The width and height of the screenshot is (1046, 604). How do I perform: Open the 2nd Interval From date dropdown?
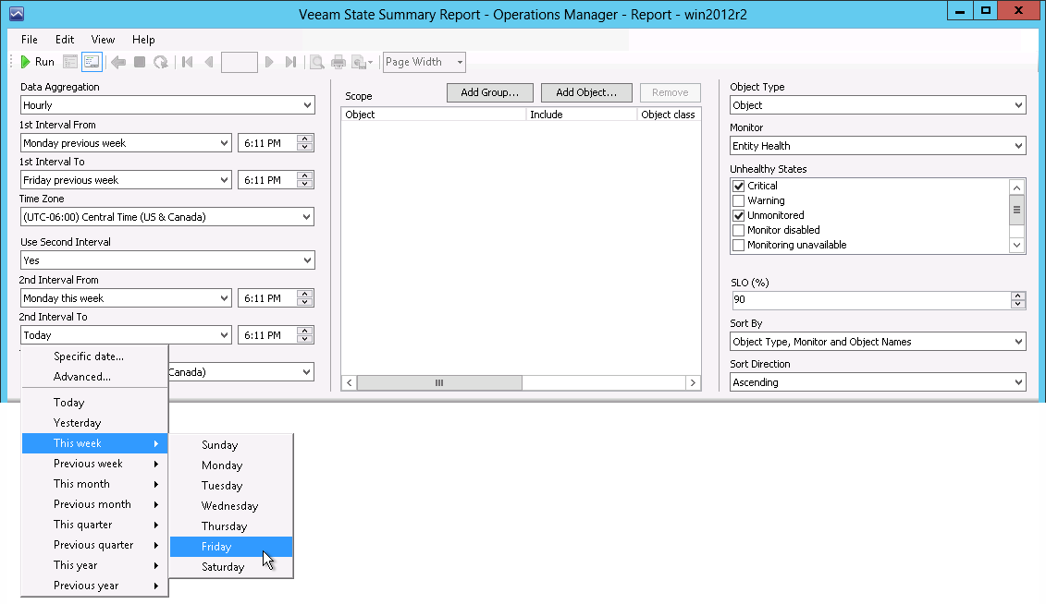[126, 298]
